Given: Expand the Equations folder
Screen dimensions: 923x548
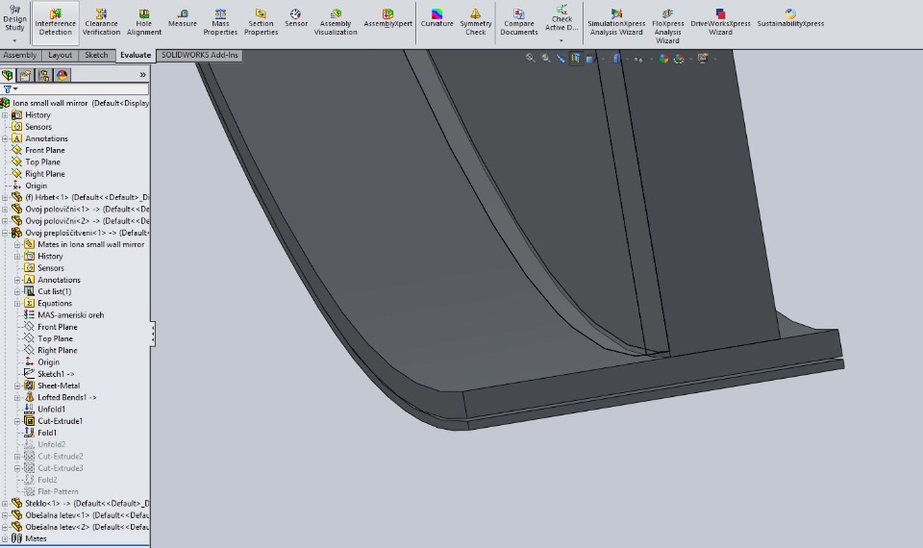Looking at the screenshot, I should click(x=17, y=303).
